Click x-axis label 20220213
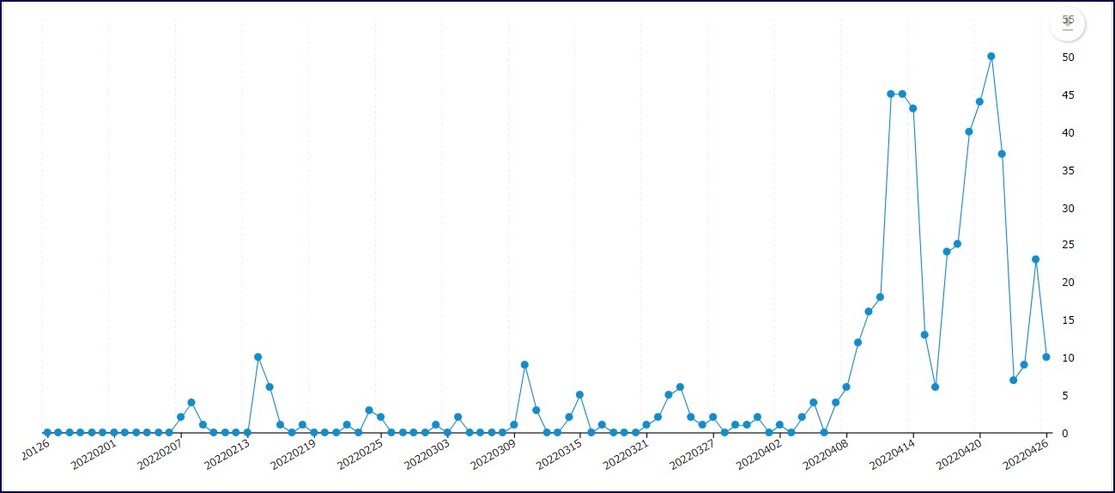The image size is (1115, 493). [x=226, y=453]
